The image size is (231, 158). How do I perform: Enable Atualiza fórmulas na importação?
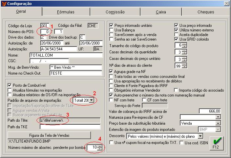coord(10,90)
